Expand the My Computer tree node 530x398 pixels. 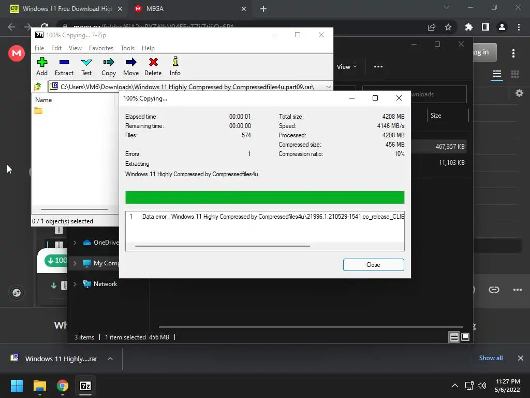click(75, 263)
